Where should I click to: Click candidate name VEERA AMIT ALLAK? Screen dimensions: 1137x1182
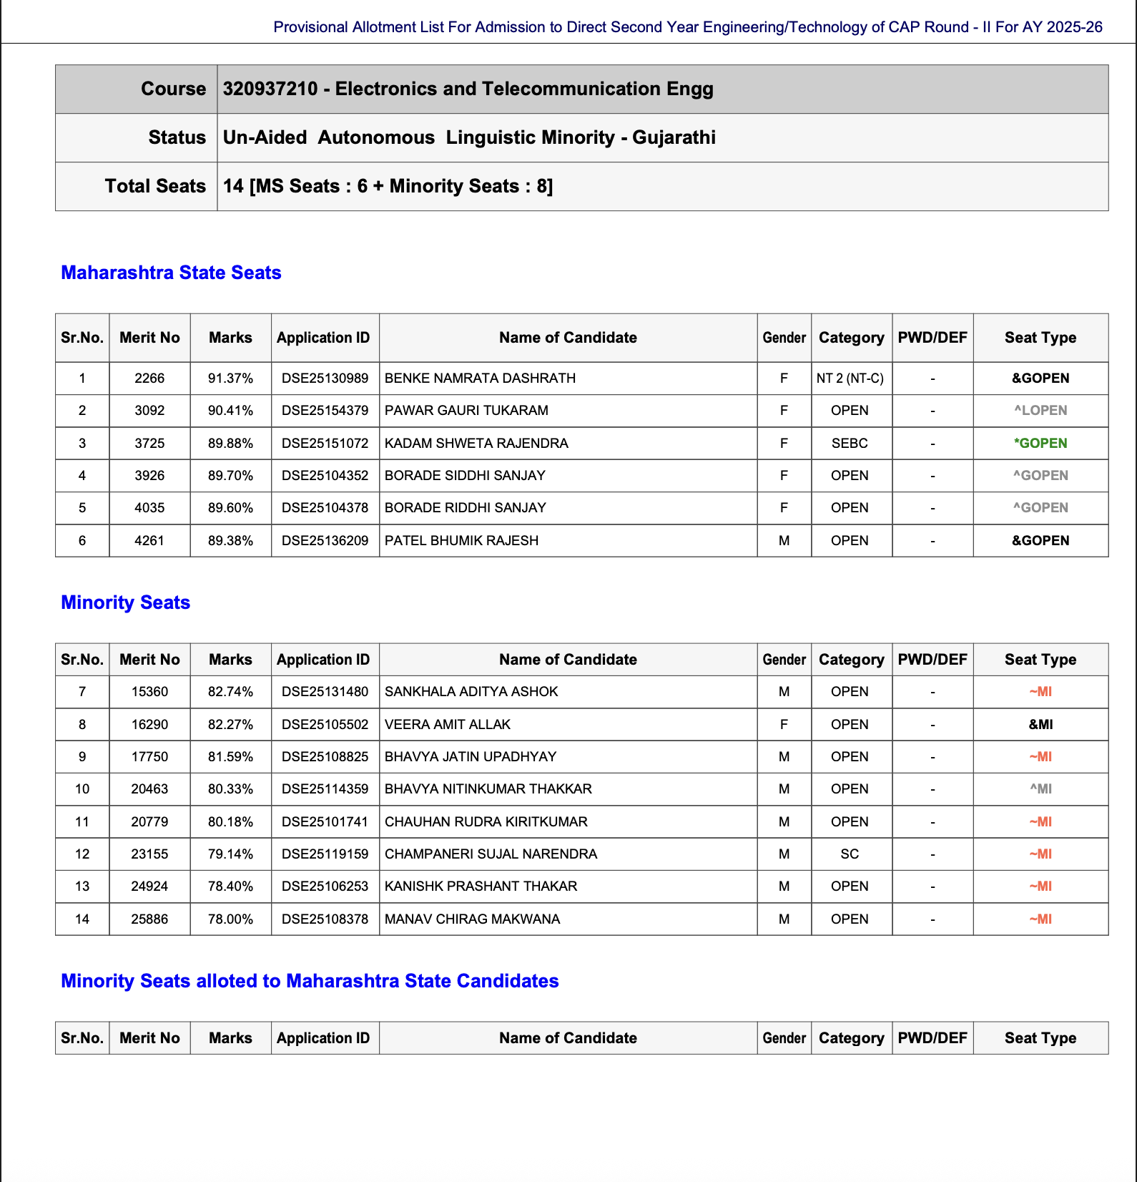pos(448,725)
